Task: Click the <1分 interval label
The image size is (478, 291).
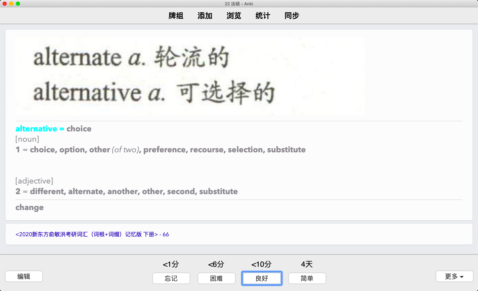Action: 171,264
